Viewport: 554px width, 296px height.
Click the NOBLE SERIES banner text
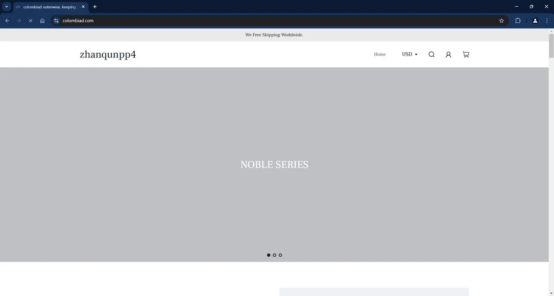coord(275,165)
